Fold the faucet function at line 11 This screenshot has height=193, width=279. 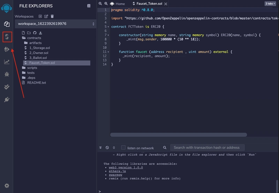pos(108,52)
